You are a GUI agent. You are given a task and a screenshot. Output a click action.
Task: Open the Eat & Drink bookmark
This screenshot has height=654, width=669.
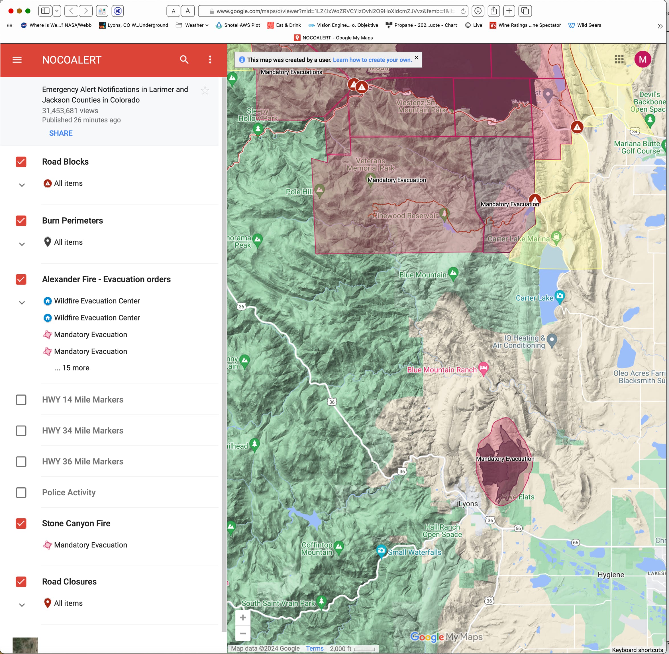point(284,25)
